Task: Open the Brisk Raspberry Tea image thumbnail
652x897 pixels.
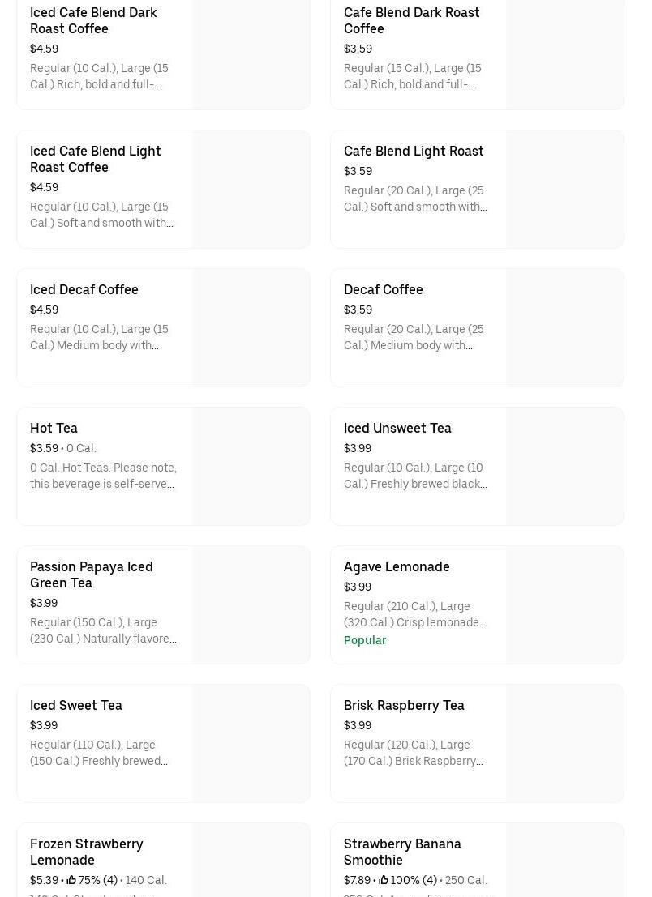Action: pos(564,744)
